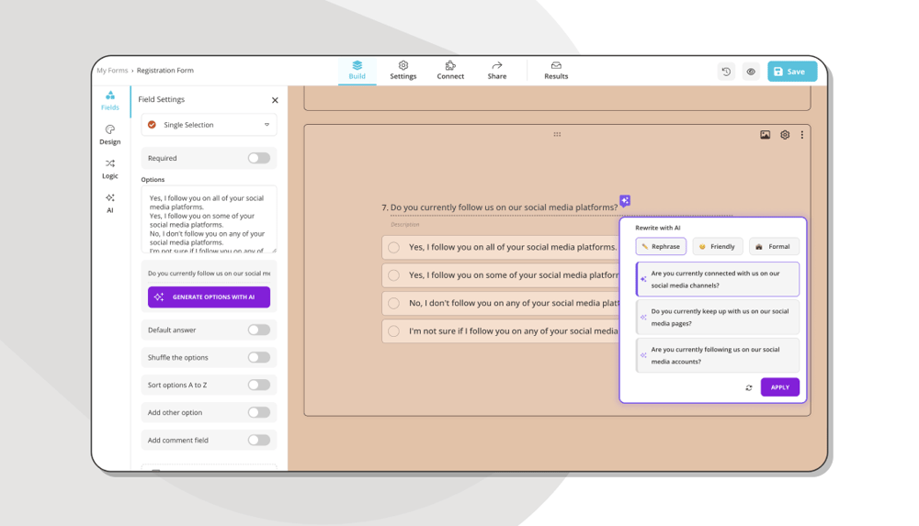Regenerate AI rewrite suggestions
919x526 pixels.
click(x=749, y=388)
